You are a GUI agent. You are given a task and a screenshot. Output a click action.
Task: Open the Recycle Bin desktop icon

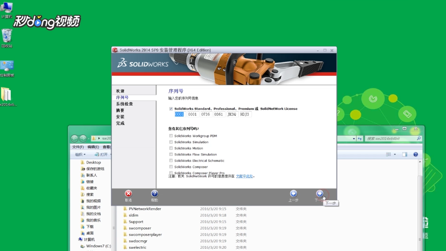click(6, 36)
